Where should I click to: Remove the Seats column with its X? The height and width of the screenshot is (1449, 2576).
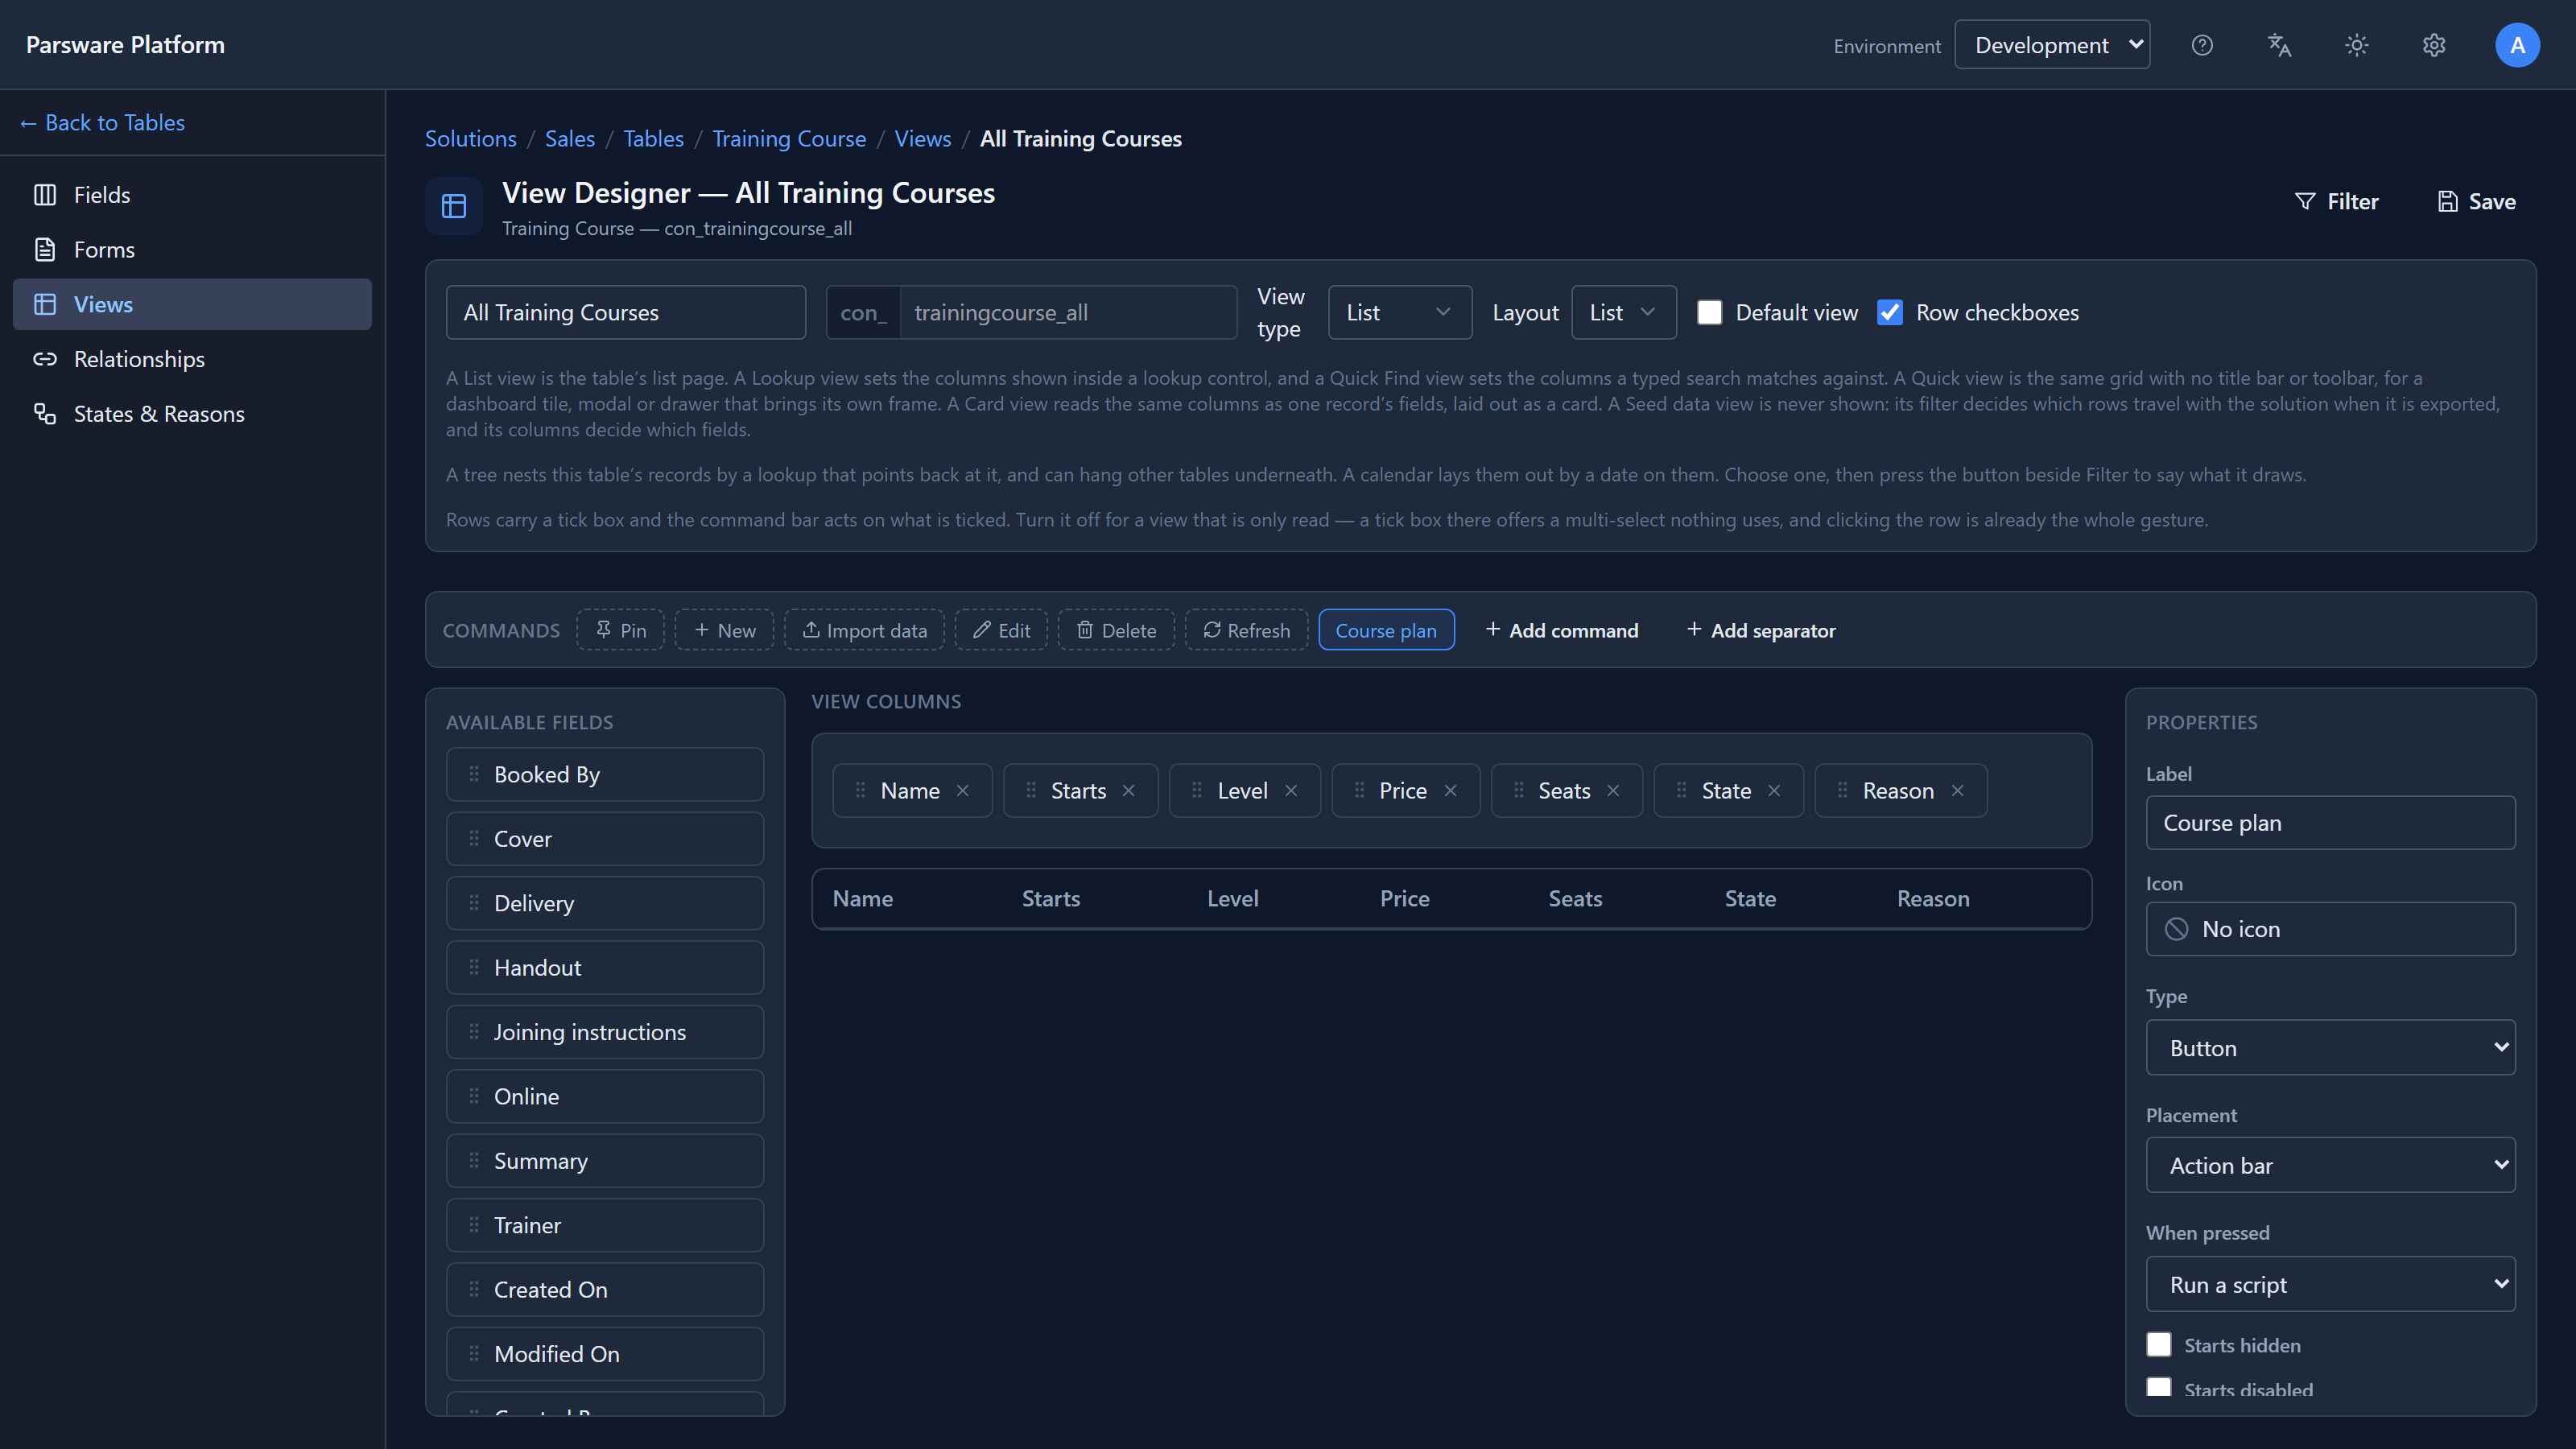[1613, 791]
